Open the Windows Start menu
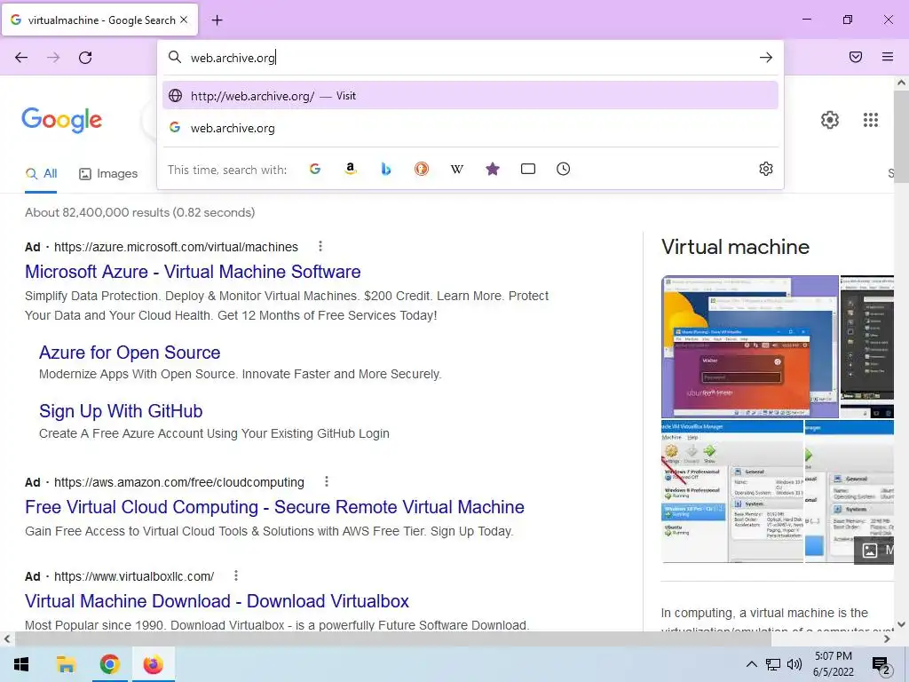Image resolution: width=909 pixels, height=682 pixels. point(21,664)
